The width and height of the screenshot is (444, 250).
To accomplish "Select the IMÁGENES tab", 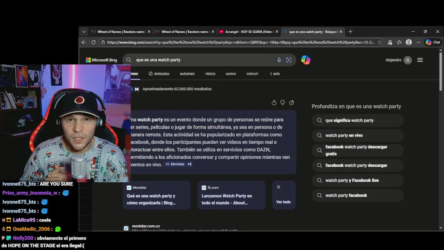I will [x=187, y=74].
